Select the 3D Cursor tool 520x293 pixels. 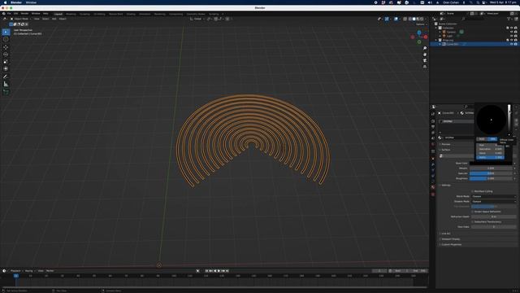point(6,39)
